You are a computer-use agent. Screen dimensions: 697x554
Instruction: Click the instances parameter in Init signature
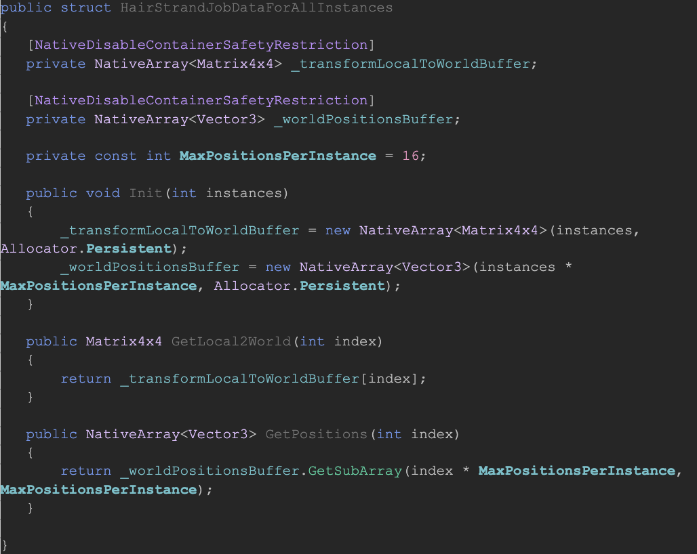[x=243, y=193]
